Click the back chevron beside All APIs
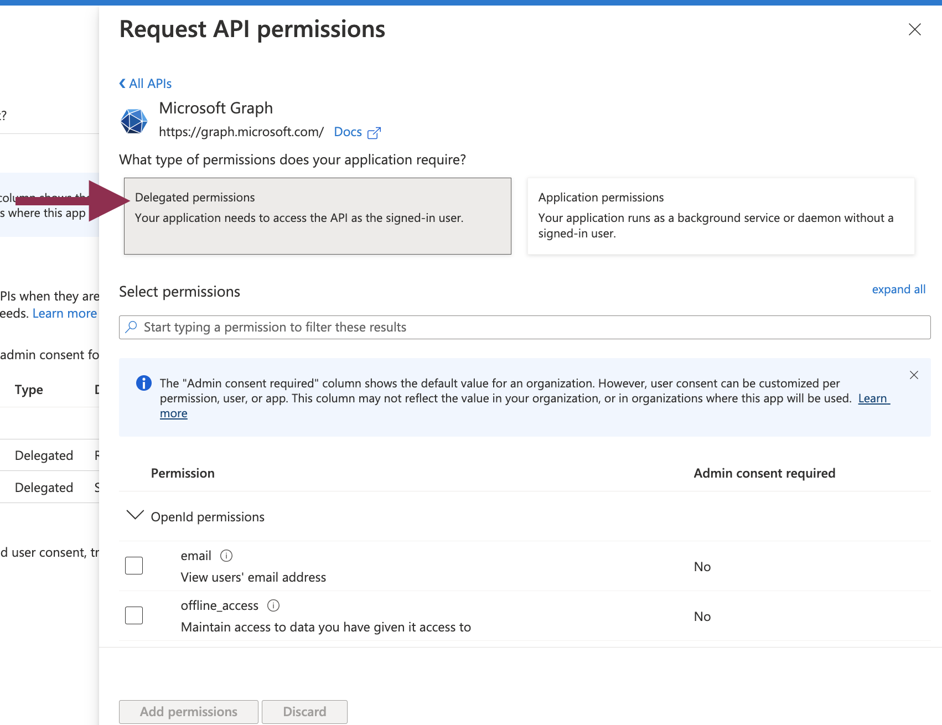Image resolution: width=942 pixels, height=725 pixels. point(122,83)
